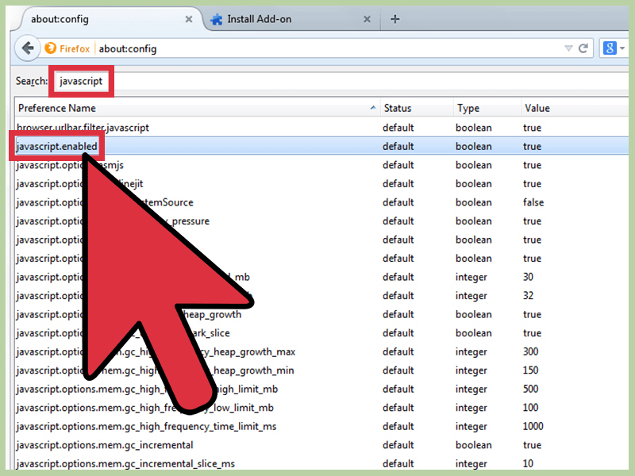Reload the page with the refresh icon

583,48
